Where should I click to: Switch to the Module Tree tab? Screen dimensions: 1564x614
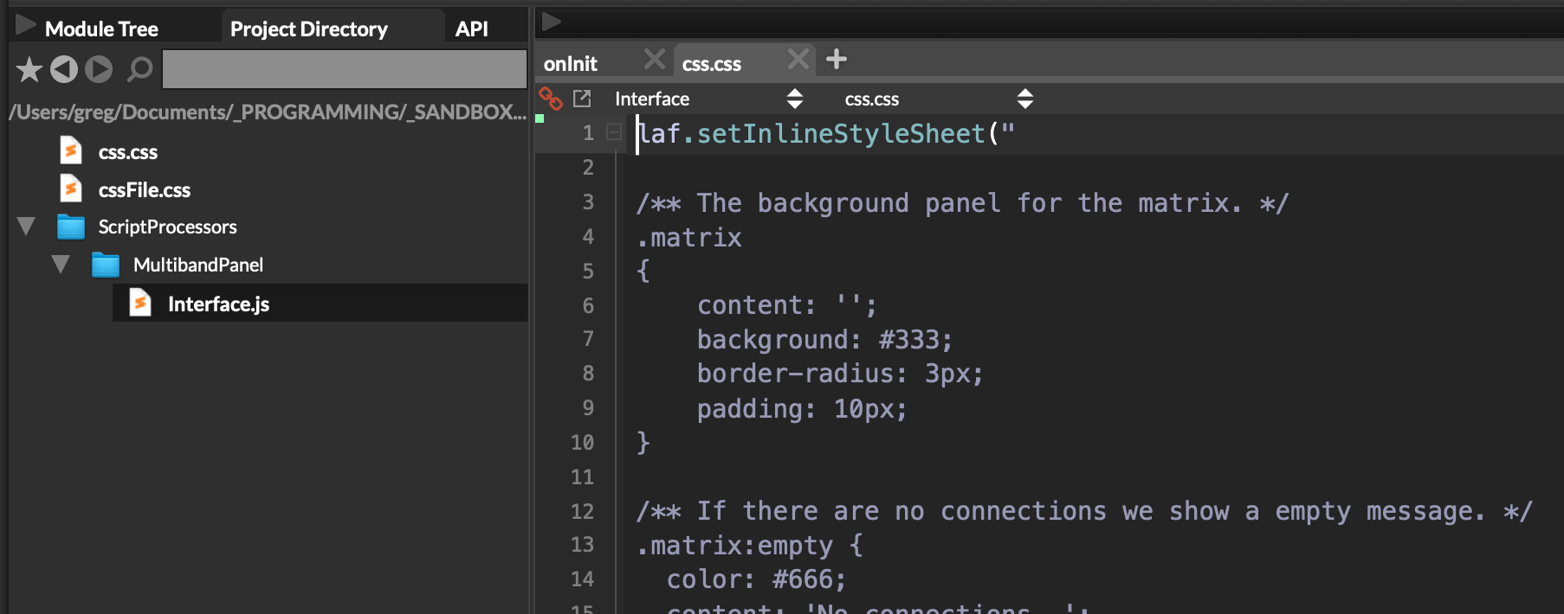pyautogui.click(x=101, y=29)
